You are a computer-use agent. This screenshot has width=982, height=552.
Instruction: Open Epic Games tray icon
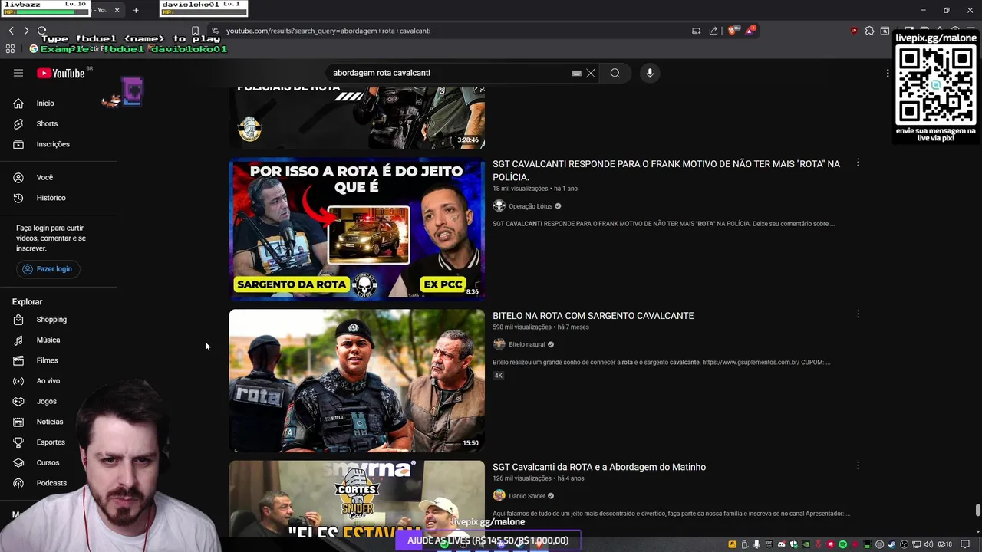[769, 544]
